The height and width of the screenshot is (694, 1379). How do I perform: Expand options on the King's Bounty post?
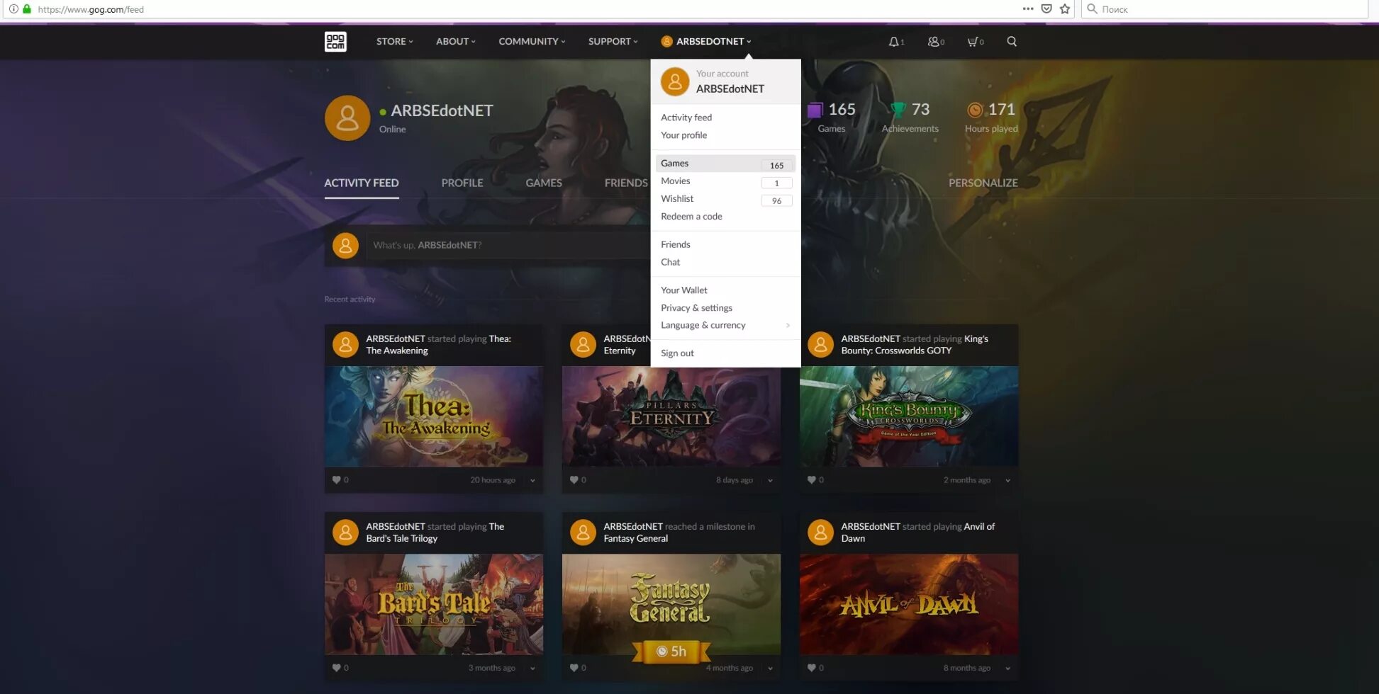[x=1007, y=479]
